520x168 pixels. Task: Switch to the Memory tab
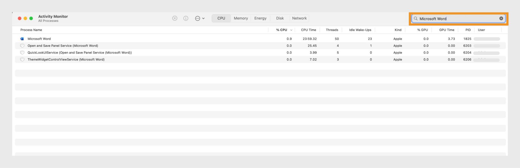click(241, 18)
